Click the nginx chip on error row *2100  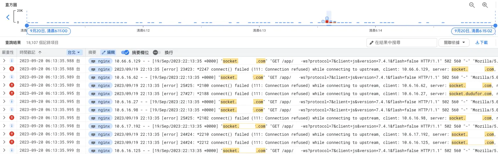[100, 85]
